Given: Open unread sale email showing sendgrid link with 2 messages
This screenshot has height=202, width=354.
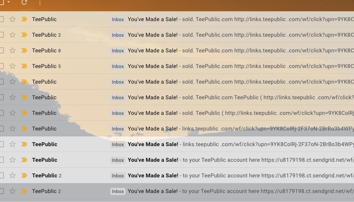Looking at the screenshot, I should (235, 175).
